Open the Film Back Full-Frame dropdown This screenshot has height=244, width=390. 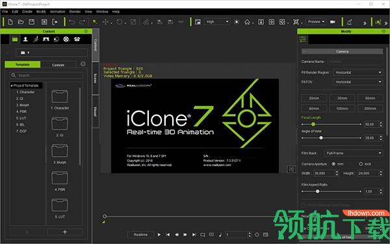click(353, 153)
